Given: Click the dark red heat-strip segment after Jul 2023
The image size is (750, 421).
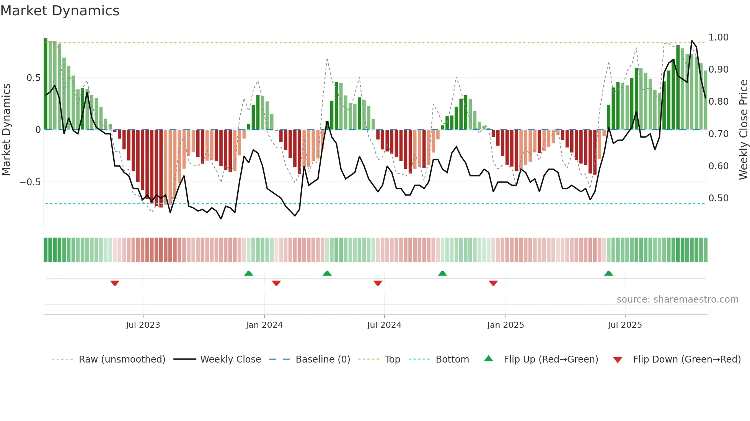Looking at the screenshot, I should (161, 250).
